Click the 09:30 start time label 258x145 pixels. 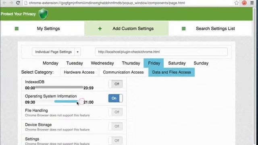click(x=30, y=102)
